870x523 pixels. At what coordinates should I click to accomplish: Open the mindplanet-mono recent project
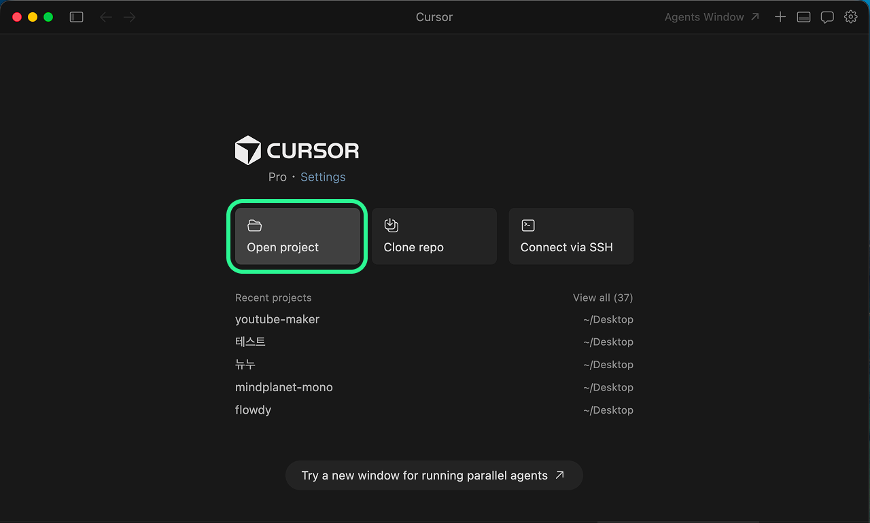point(434,387)
